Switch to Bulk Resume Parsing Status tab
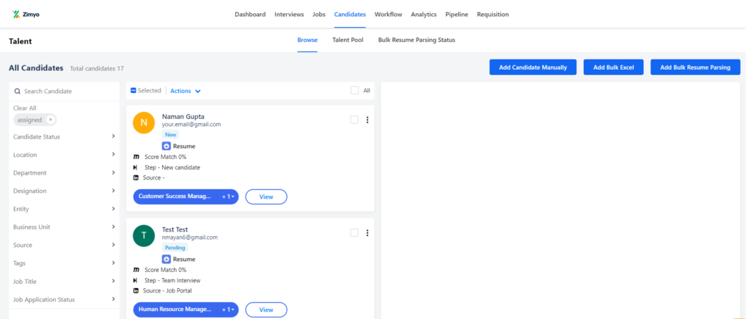The image size is (751, 319). point(417,40)
